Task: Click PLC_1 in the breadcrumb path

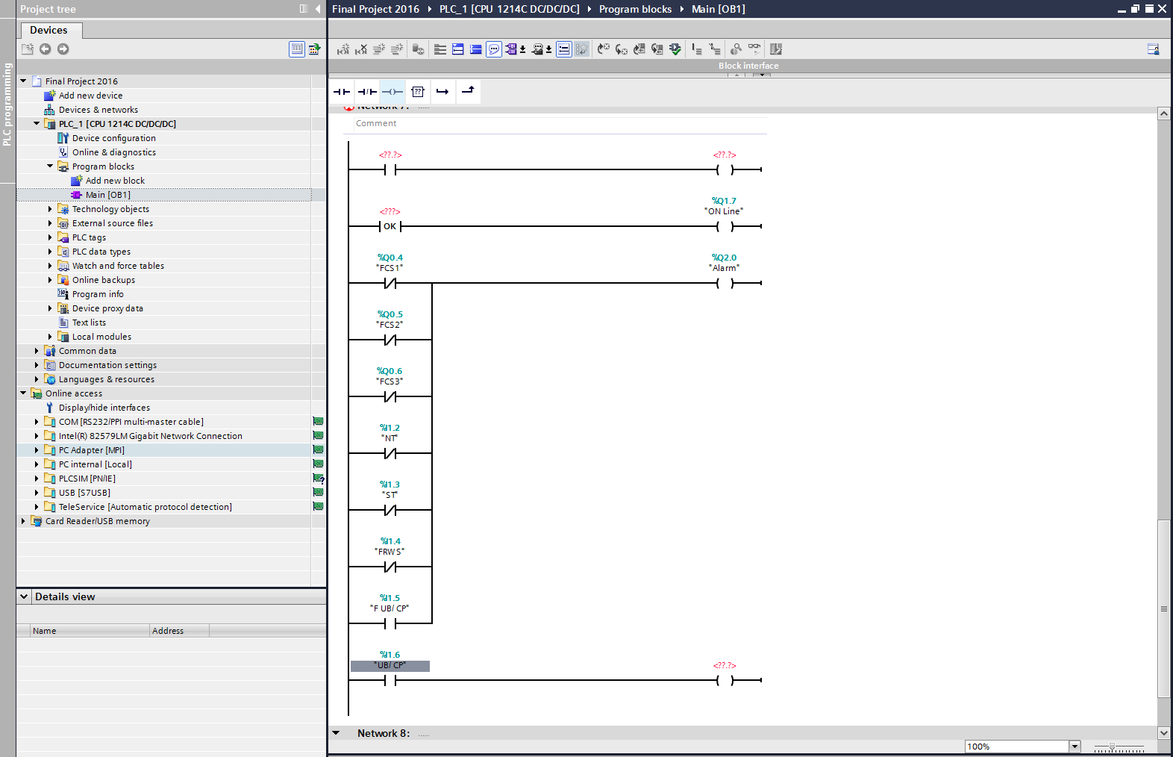Action: point(509,9)
